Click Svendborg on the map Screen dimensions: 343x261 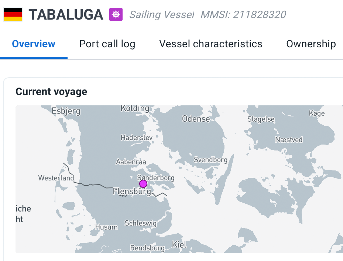pos(210,160)
